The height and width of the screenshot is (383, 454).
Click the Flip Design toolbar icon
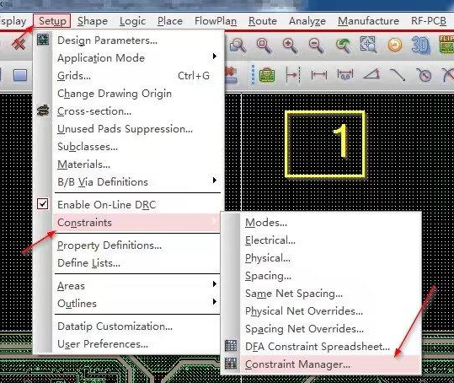click(446, 45)
